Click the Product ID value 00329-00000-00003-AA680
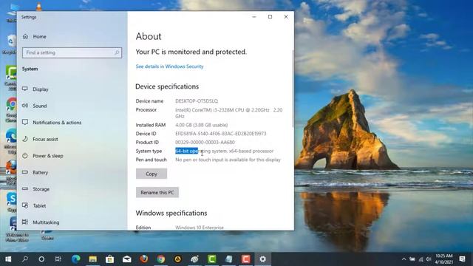The width and height of the screenshot is (473, 266). (x=205, y=143)
